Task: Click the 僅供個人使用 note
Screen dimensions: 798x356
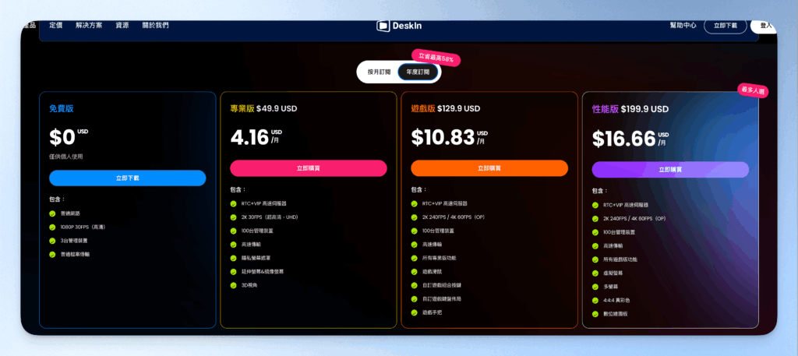Action: click(x=66, y=157)
